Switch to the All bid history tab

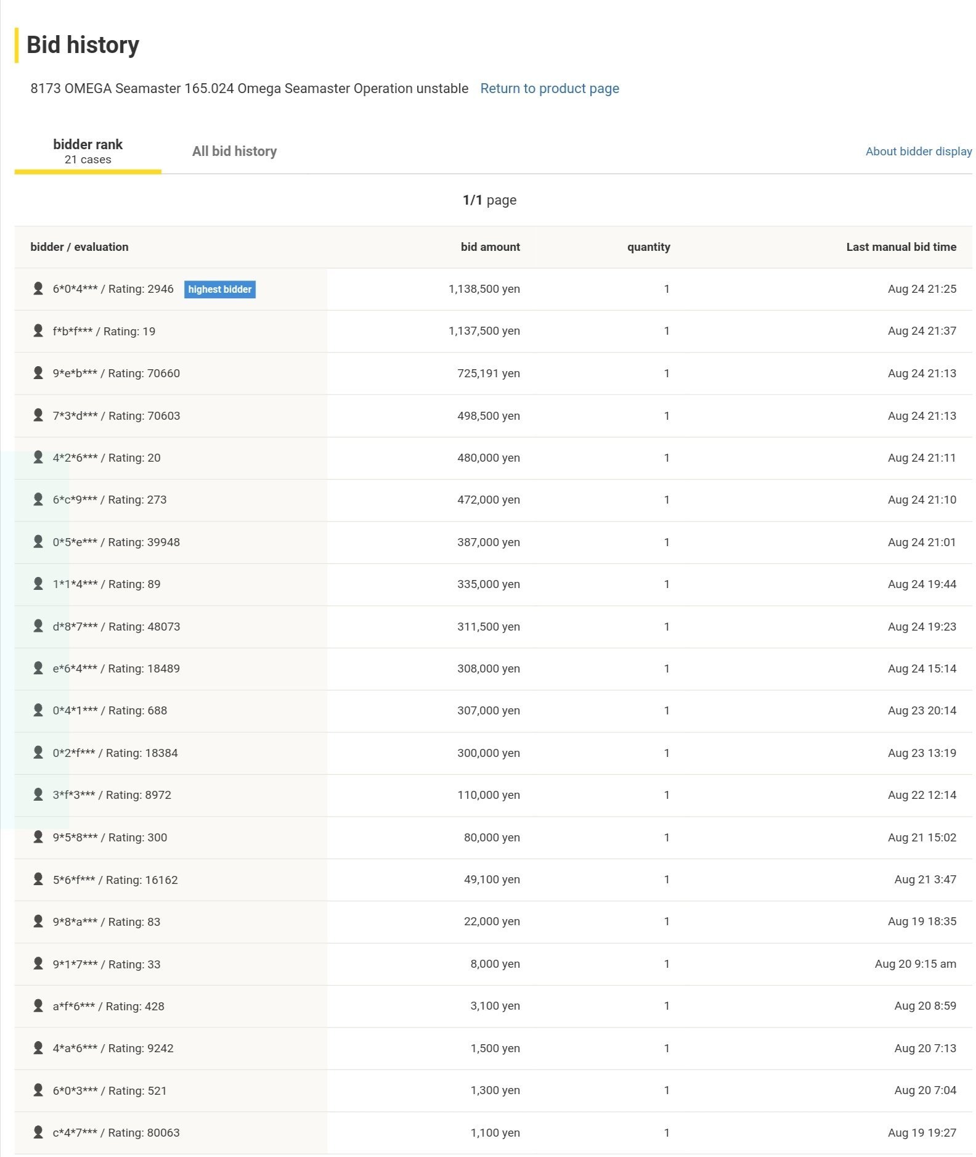pyautogui.click(x=234, y=152)
